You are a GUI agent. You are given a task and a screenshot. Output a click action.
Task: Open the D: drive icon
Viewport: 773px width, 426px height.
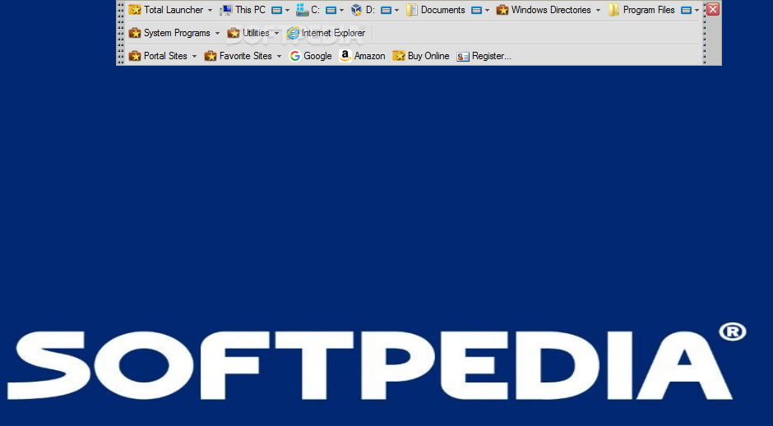(356, 10)
